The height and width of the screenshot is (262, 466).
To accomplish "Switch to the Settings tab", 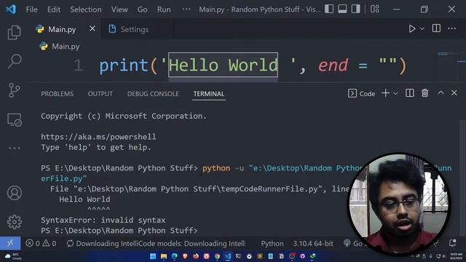I will point(134,29).
